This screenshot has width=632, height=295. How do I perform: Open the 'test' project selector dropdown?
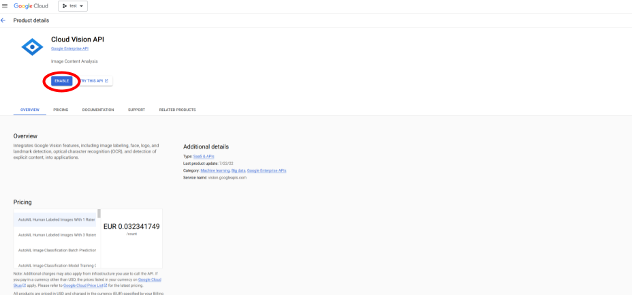pyautogui.click(x=72, y=6)
